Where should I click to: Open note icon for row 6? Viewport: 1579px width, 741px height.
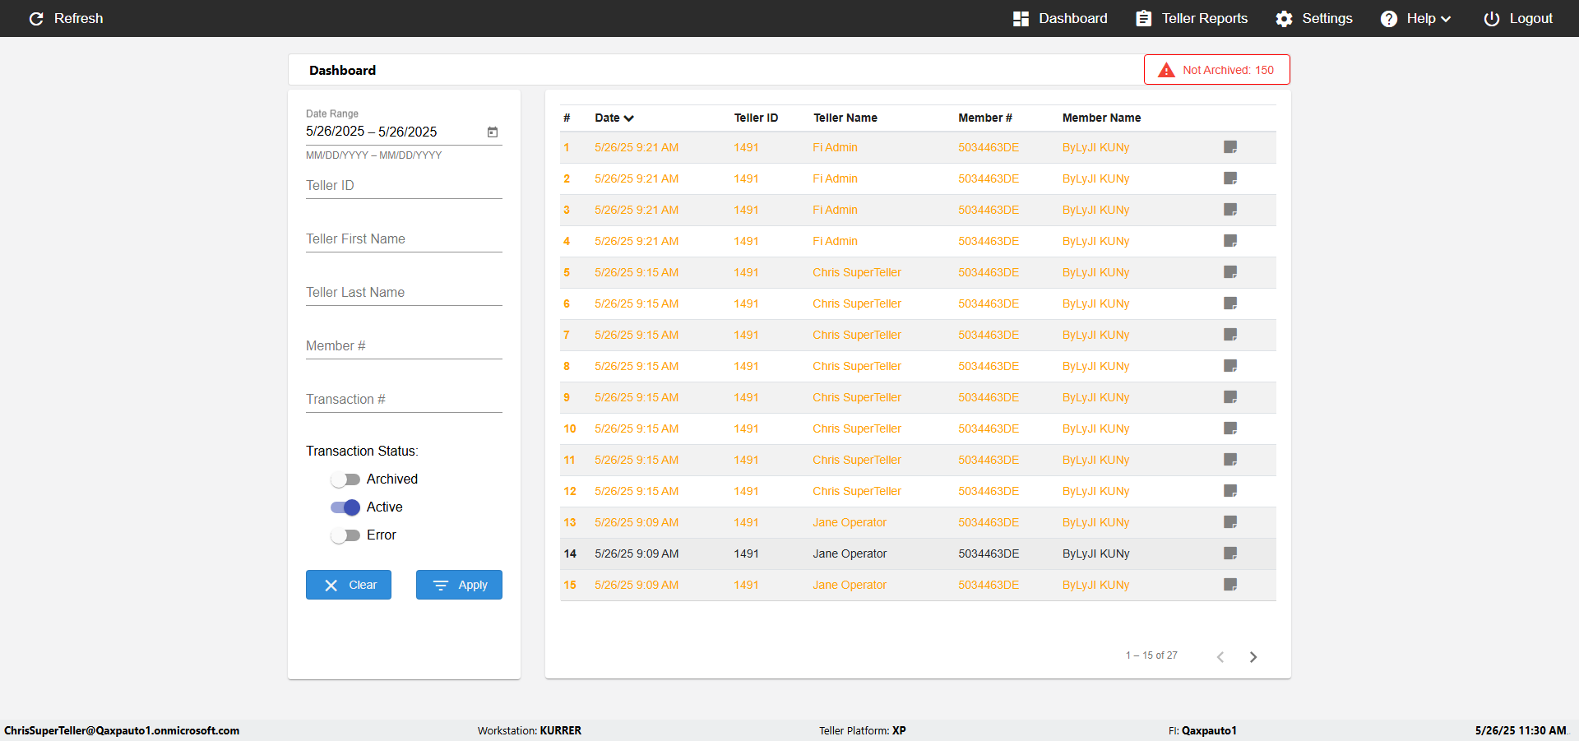click(x=1230, y=303)
